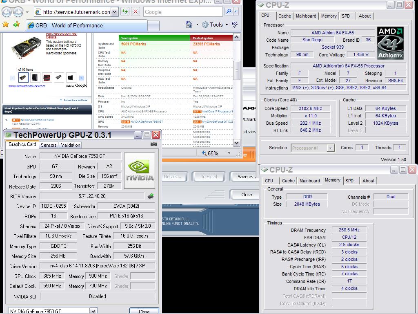Click the scroll down arrow of results pane

pos(236,143)
